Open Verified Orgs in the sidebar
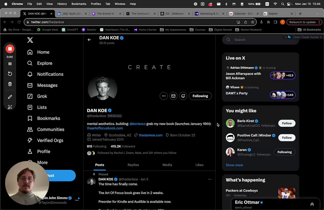Image resolution: width=324 pixels, height=210 pixels. pyautogui.click(x=45, y=140)
